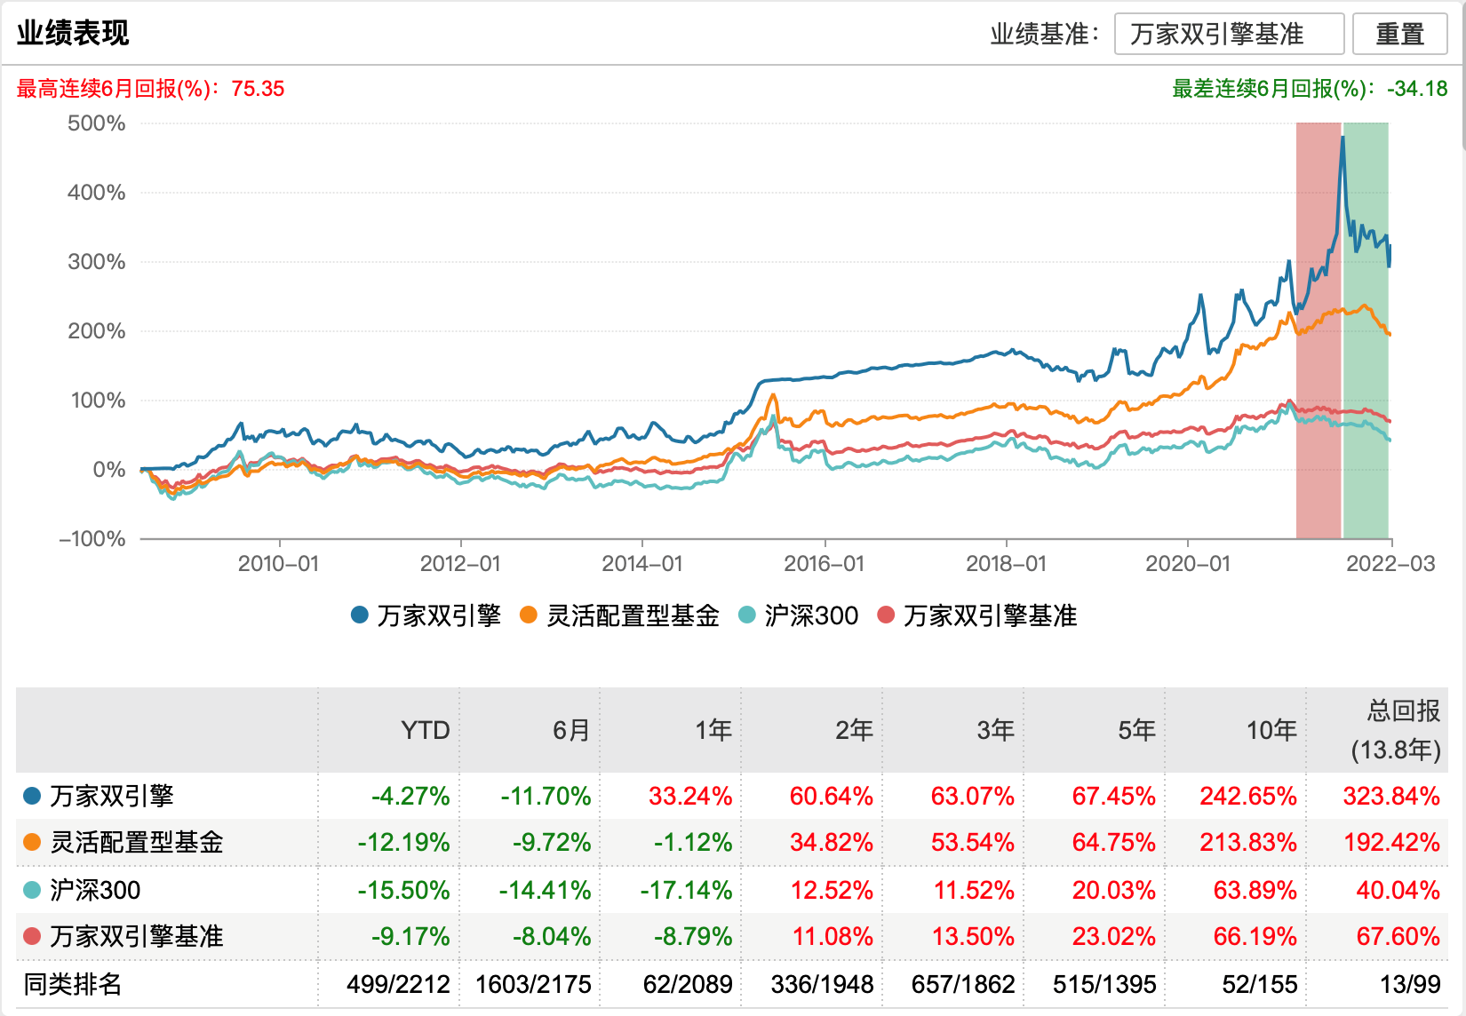The height and width of the screenshot is (1016, 1466).
Task: Select the 10年 column header
Action: 1271,730
